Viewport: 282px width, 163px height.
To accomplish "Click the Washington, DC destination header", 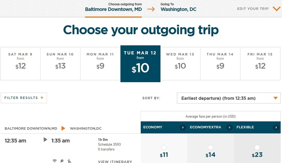I will click(x=178, y=9).
